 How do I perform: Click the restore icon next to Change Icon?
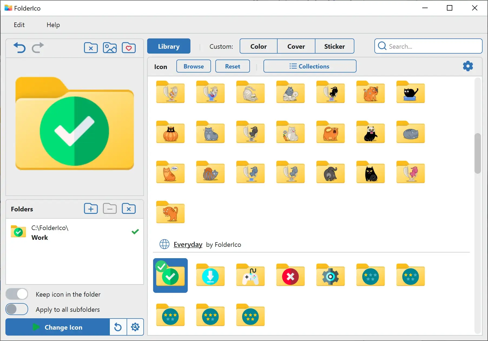point(118,327)
